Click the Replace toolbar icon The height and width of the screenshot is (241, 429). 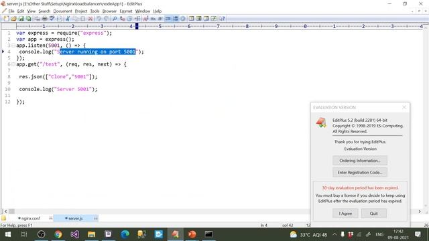pos(122,19)
